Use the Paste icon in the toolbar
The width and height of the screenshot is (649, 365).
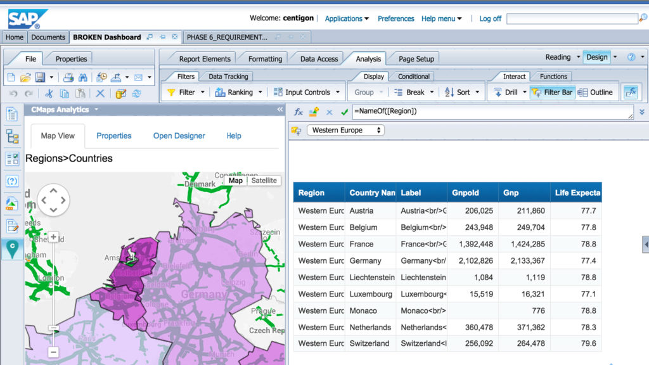pos(81,93)
